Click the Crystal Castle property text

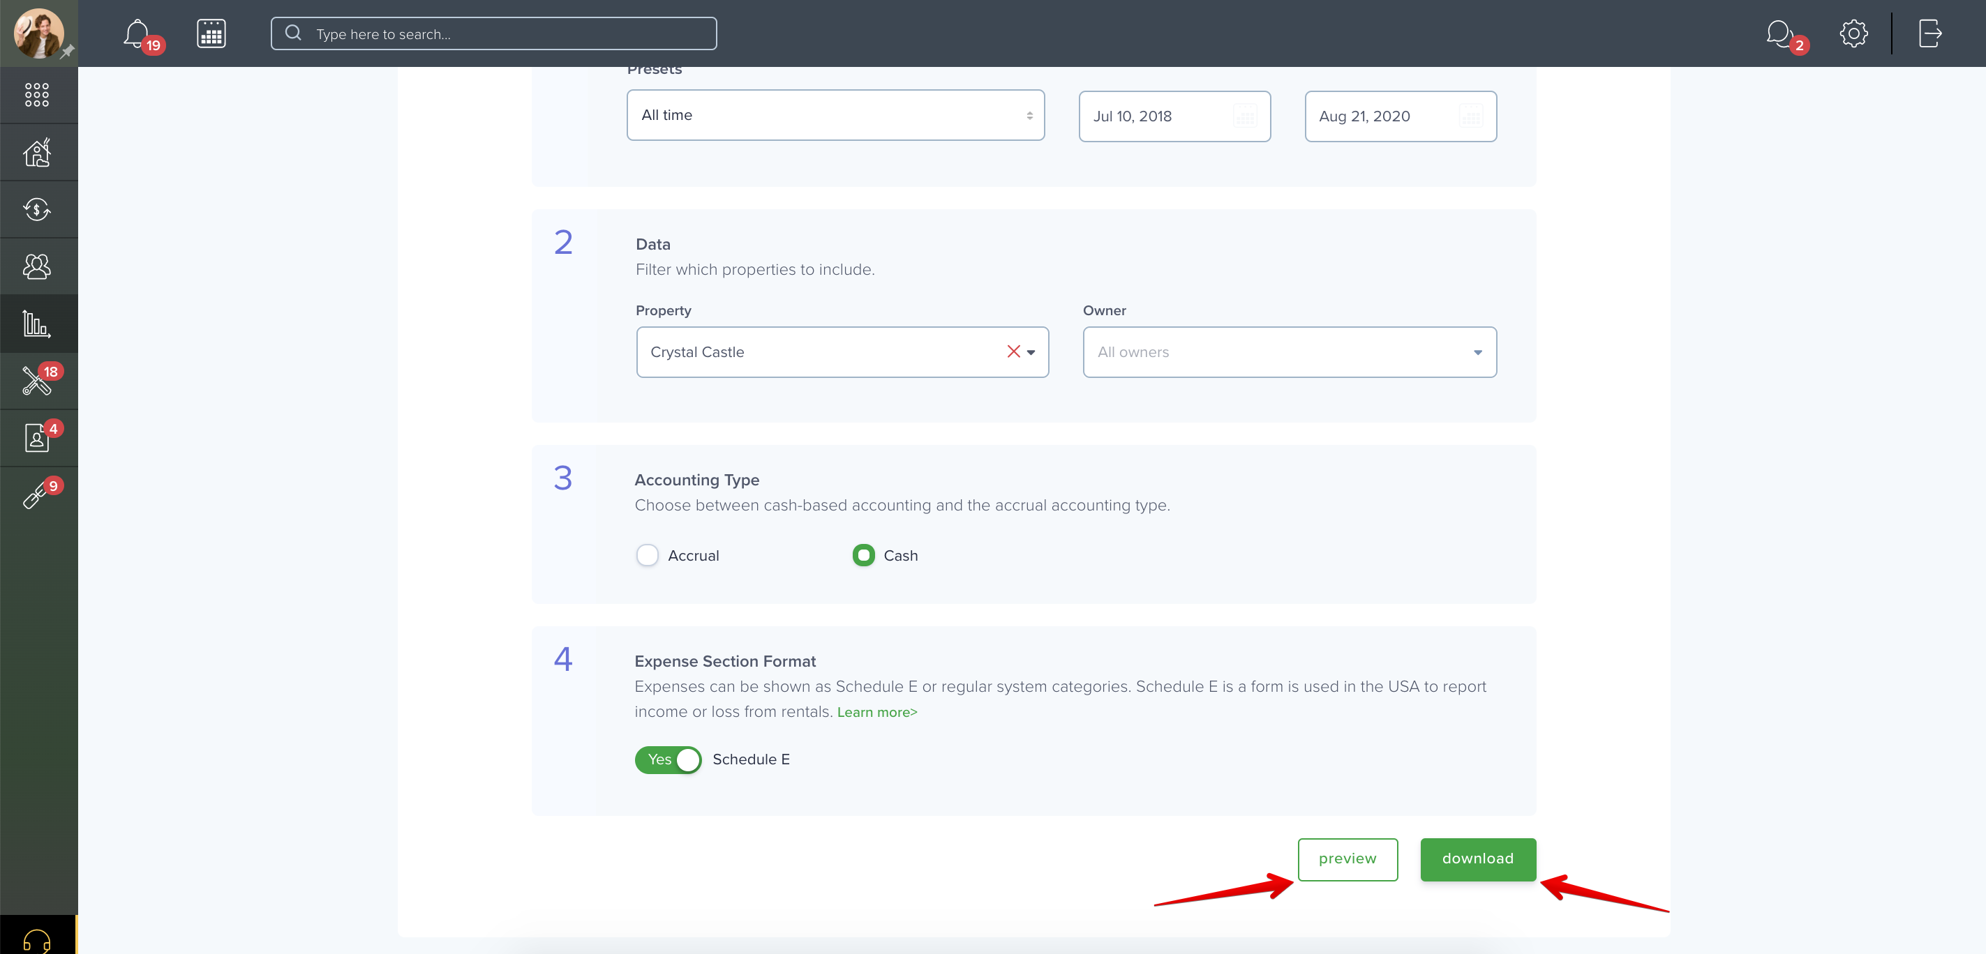coord(697,352)
